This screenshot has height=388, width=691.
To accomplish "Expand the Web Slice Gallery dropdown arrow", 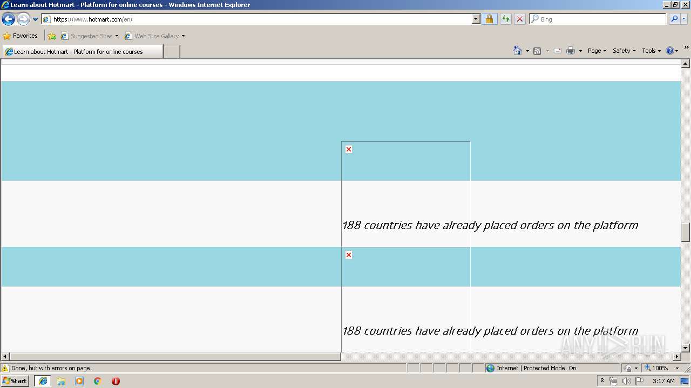I will (183, 36).
